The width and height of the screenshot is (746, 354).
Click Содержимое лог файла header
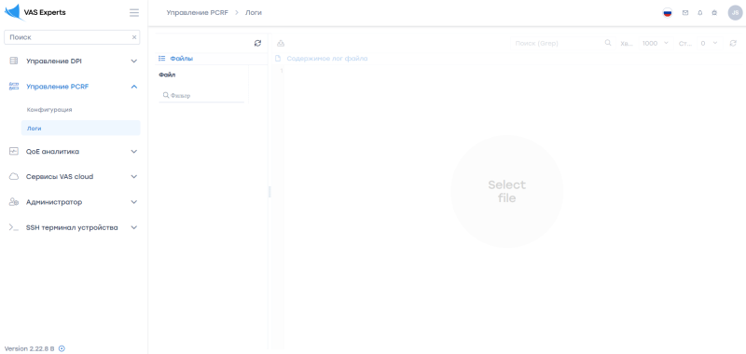327,59
